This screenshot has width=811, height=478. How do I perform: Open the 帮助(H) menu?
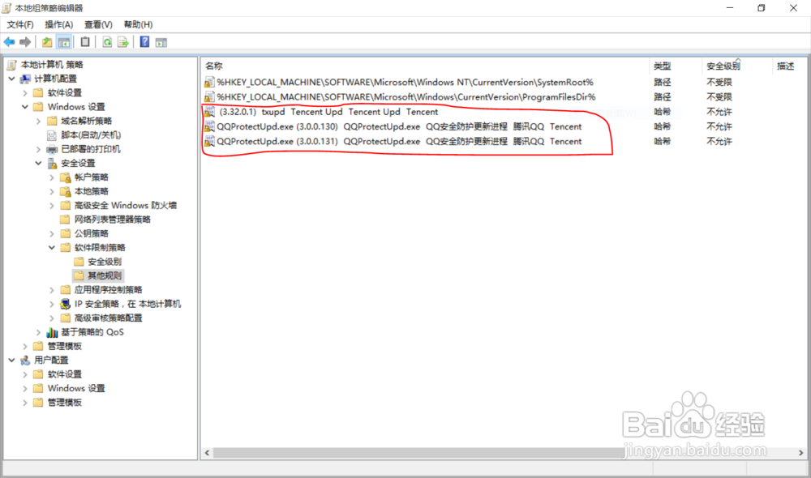(138, 25)
